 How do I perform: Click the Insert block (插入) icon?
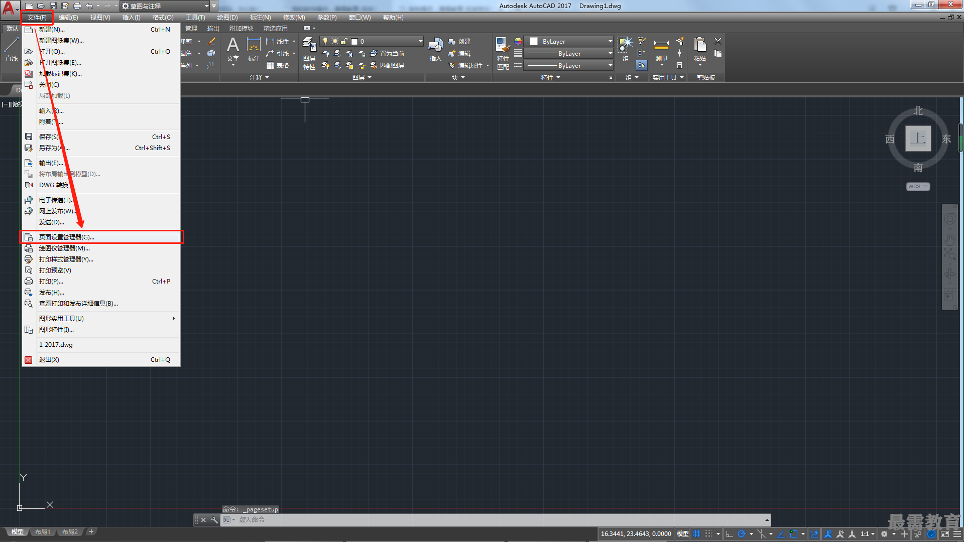tap(435, 49)
